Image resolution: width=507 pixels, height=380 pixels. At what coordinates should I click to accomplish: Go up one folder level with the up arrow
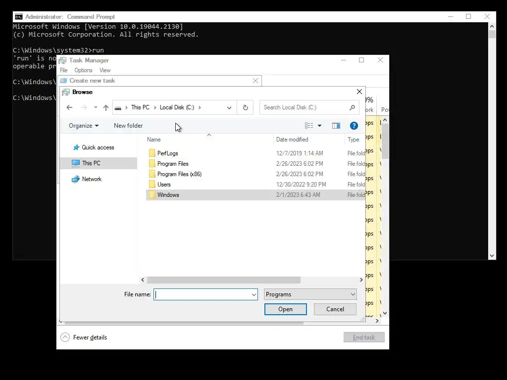coord(106,107)
